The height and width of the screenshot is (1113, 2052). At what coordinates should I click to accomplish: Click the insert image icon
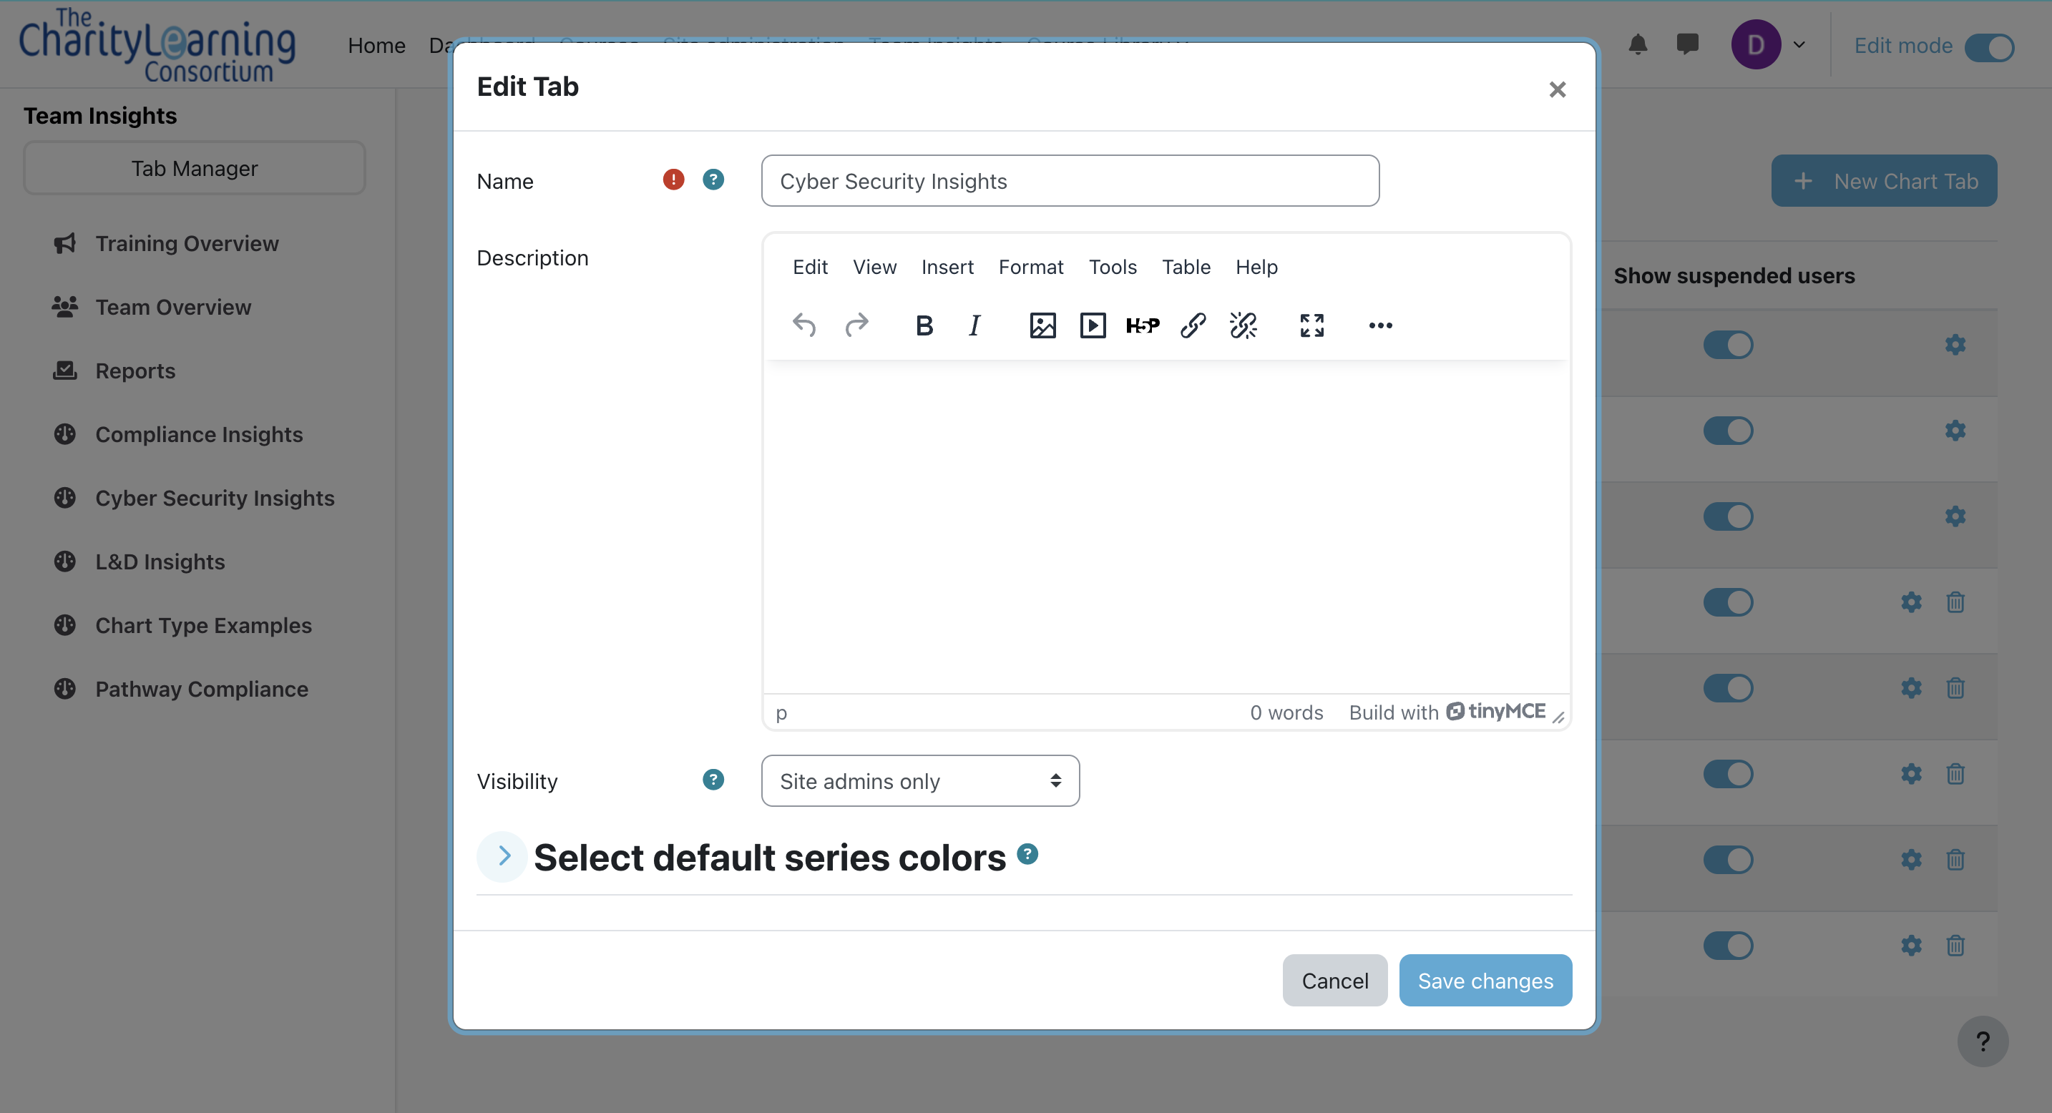point(1042,325)
